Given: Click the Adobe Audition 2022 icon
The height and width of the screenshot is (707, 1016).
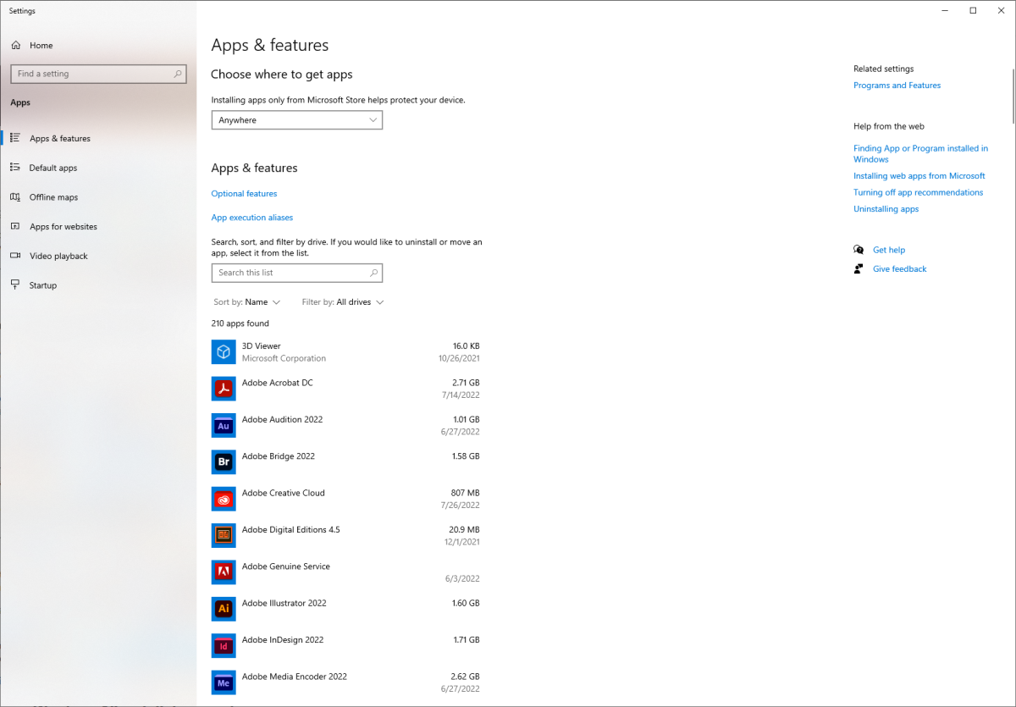Looking at the screenshot, I should click(224, 425).
